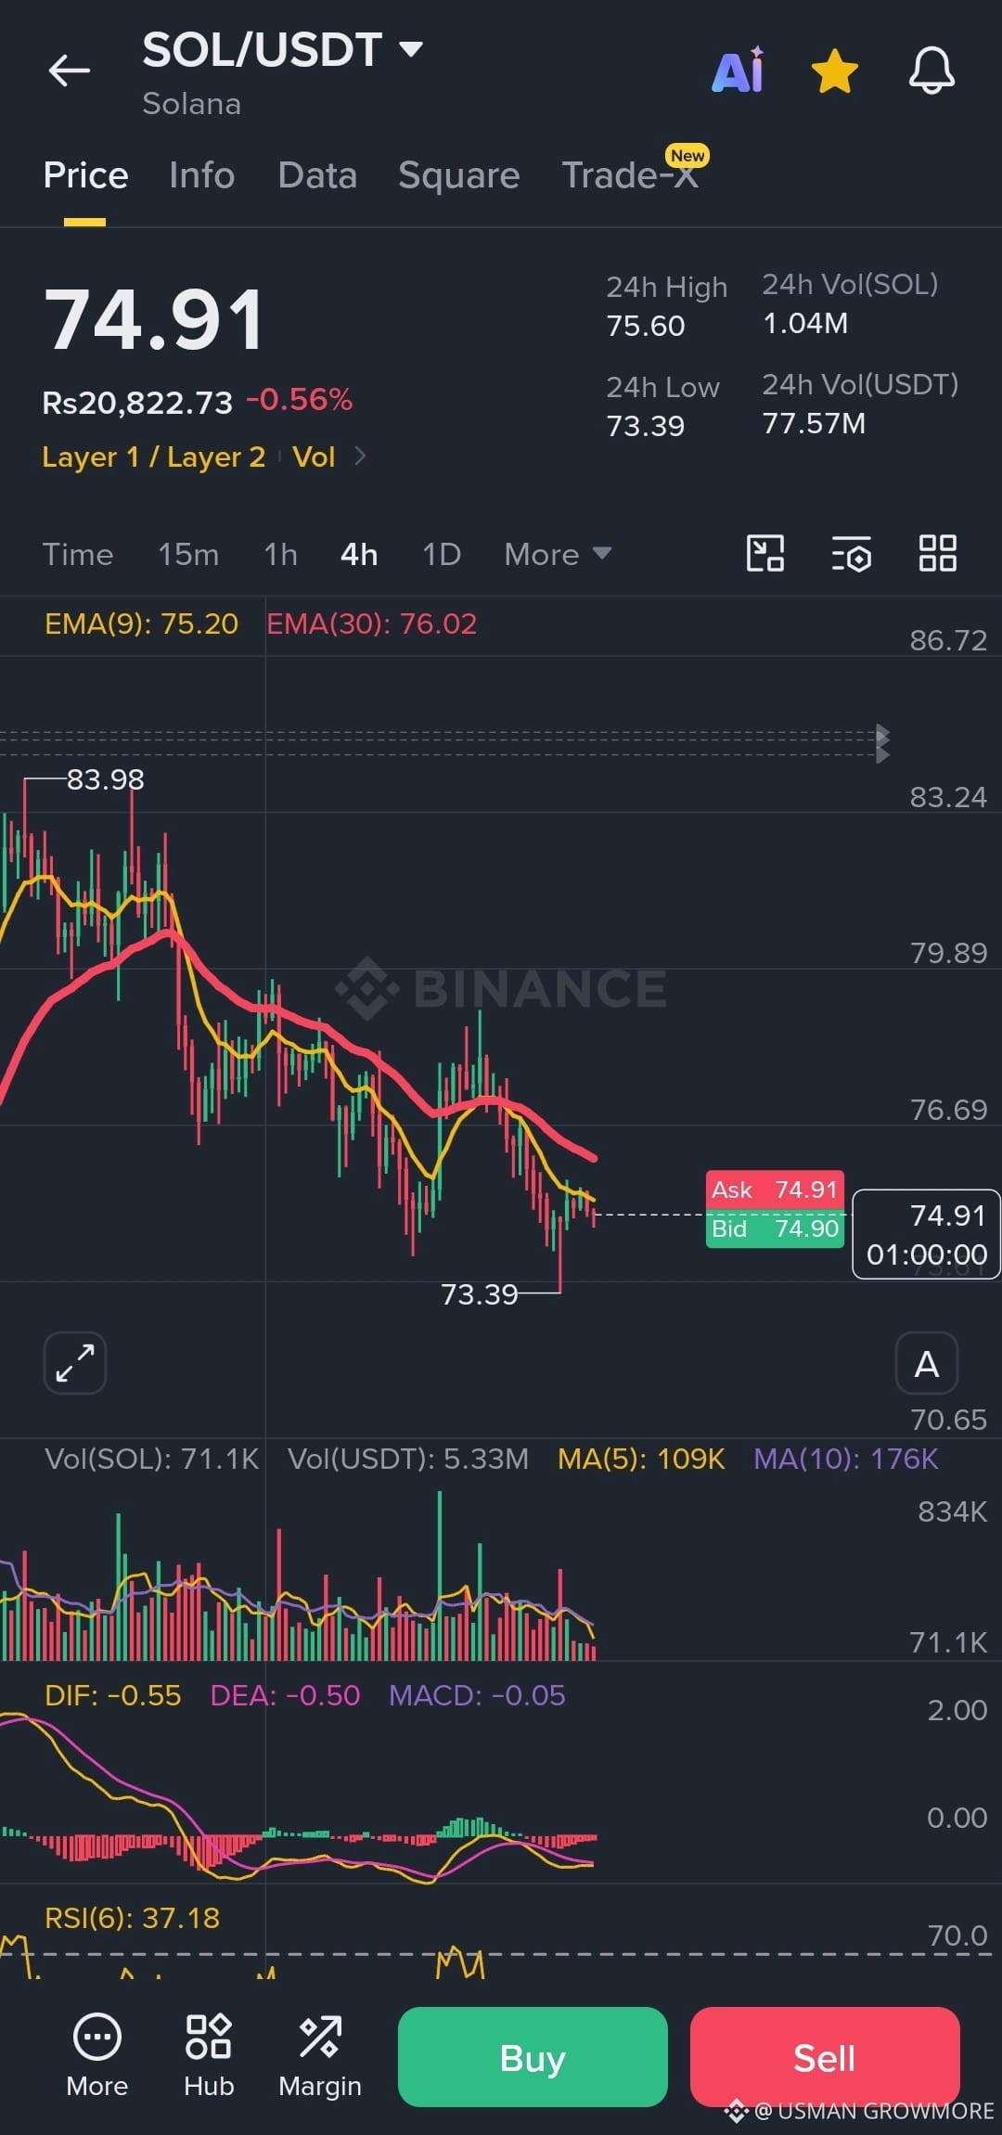Screen dimensions: 1002x2135
Task: Tap the red Sell button
Action: pyautogui.click(x=825, y=2057)
